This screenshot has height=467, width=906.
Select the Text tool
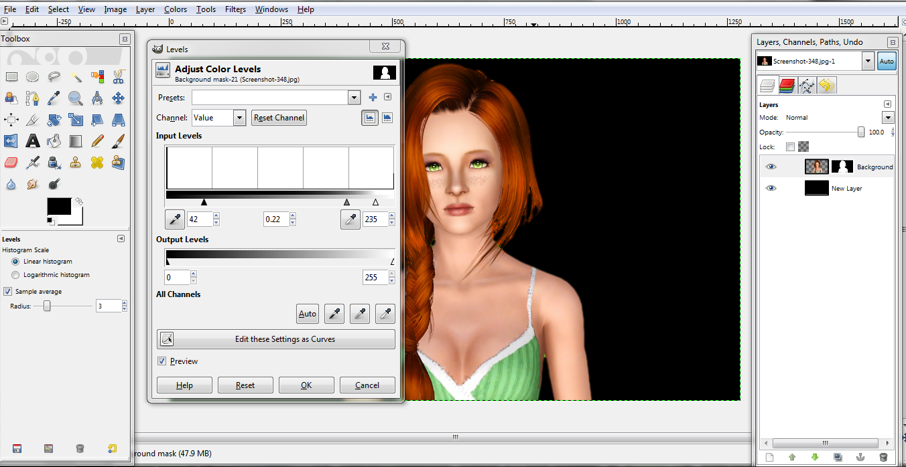pos(32,141)
